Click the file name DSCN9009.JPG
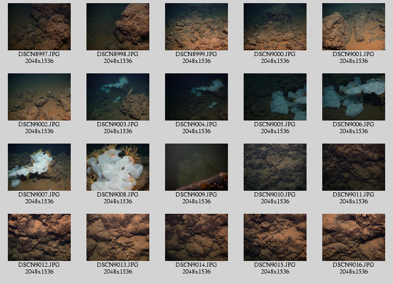The width and height of the screenshot is (393, 284). (196, 194)
